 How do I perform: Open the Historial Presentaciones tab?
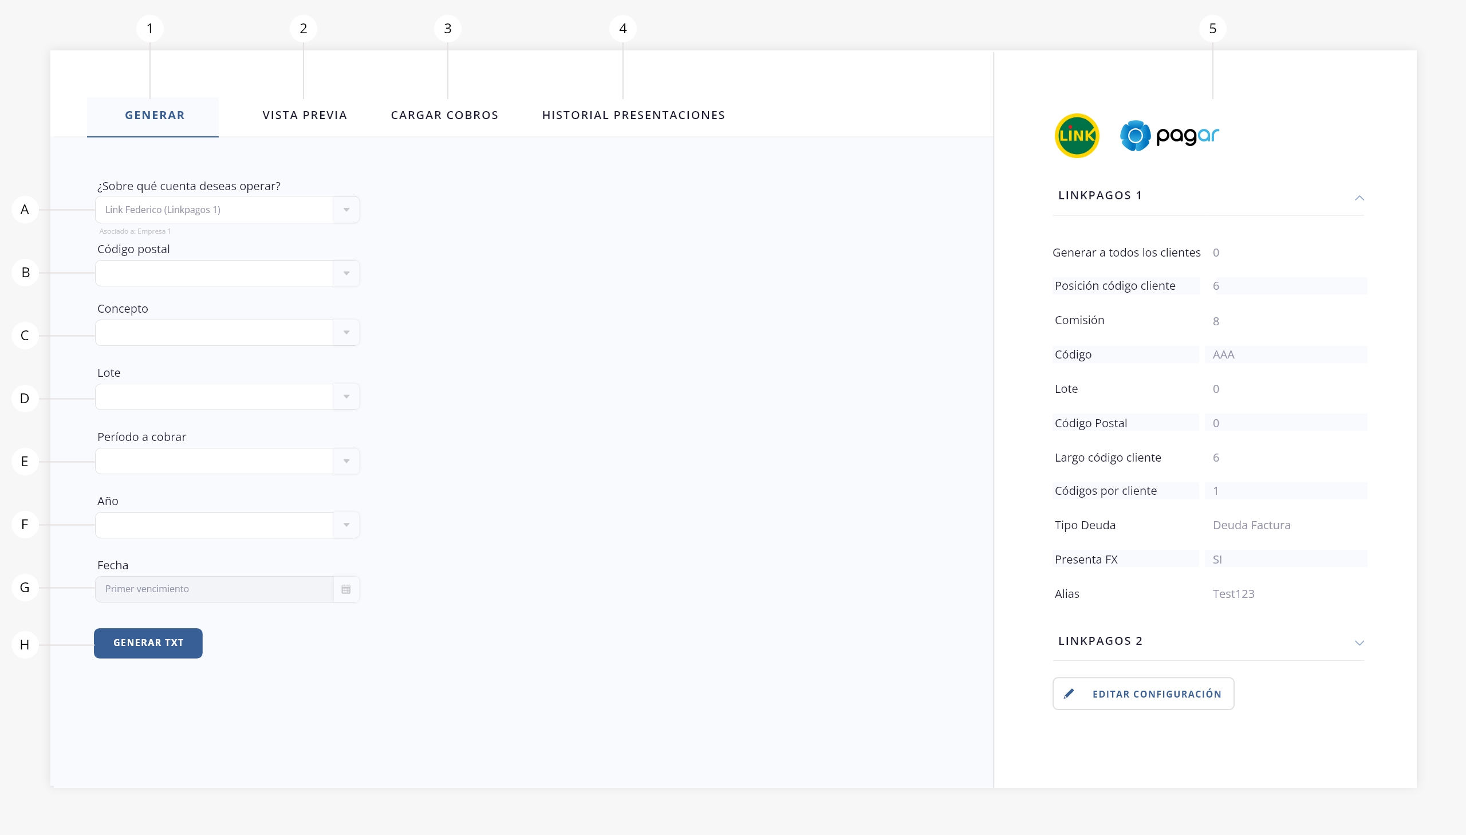[633, 115]
